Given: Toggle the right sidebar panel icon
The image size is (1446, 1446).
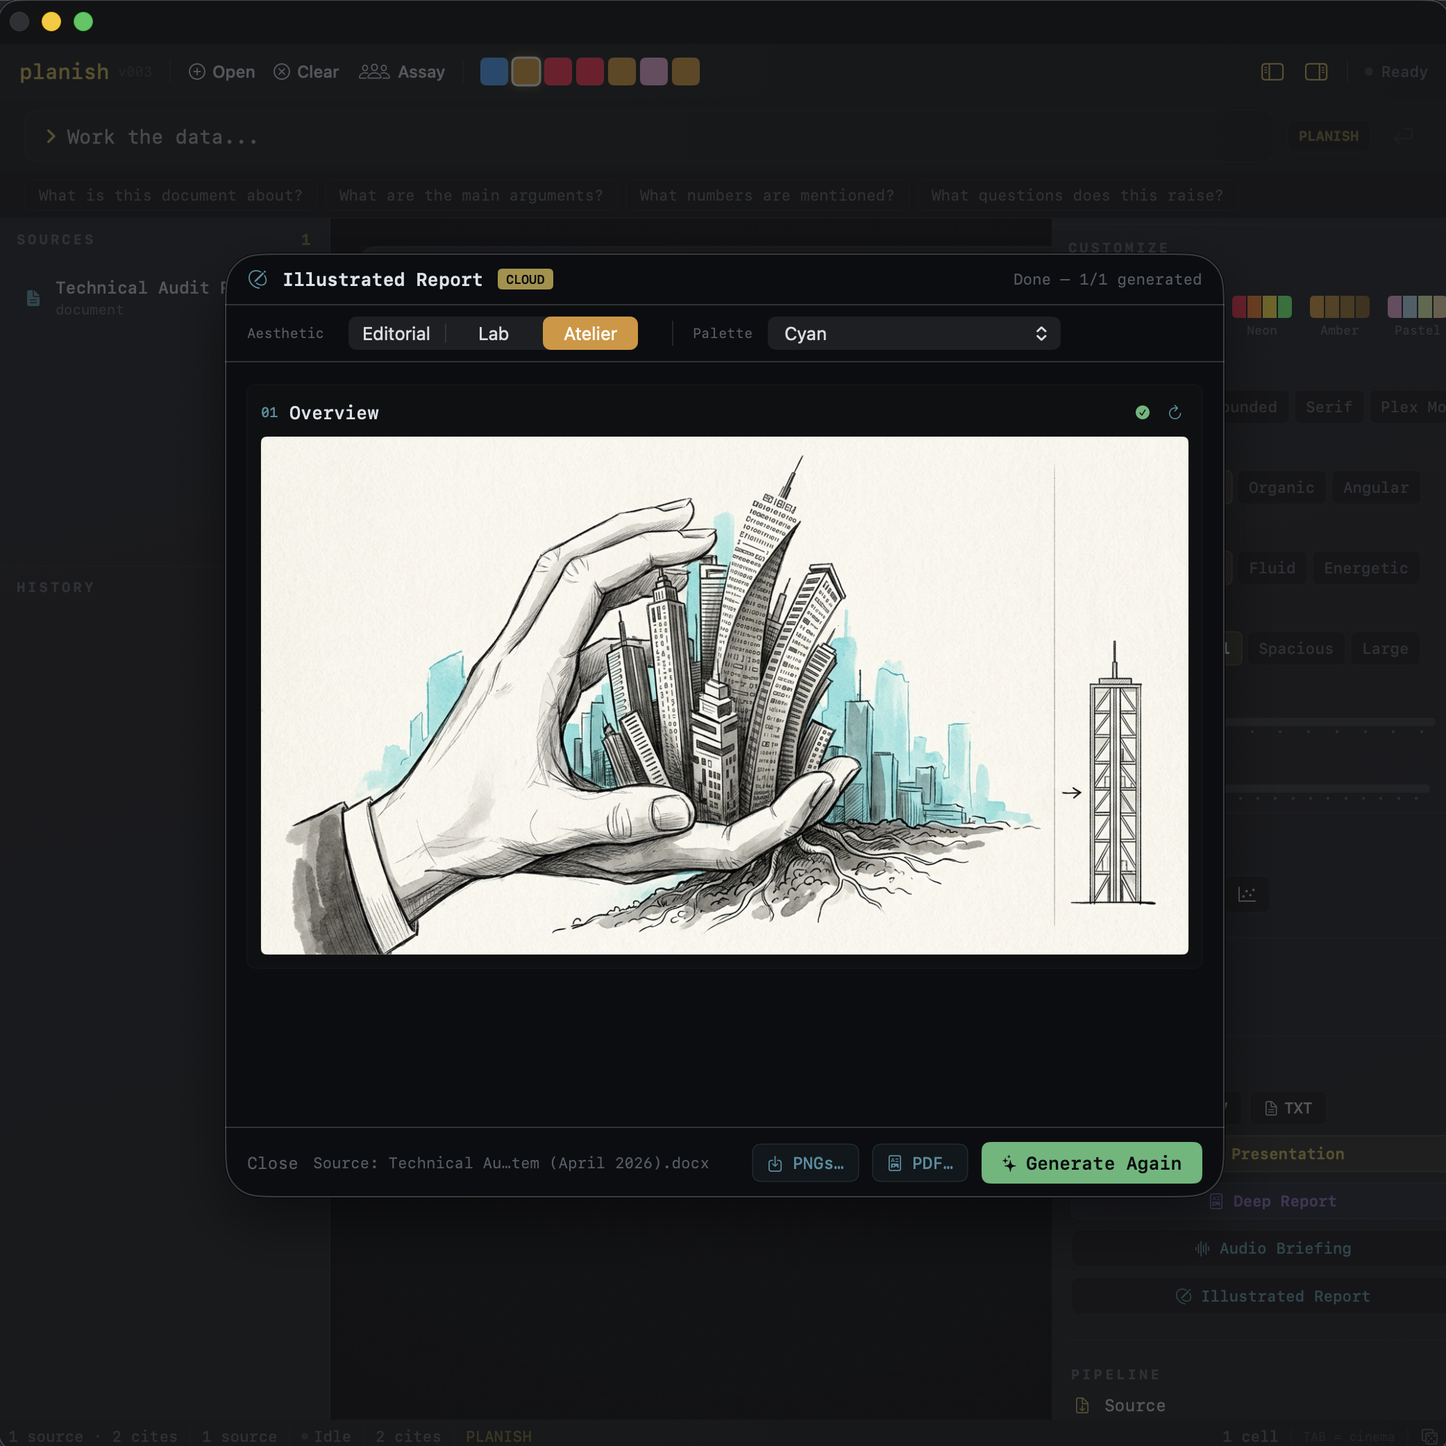Looking at the screenshot, I should (x=1316, y=71).
